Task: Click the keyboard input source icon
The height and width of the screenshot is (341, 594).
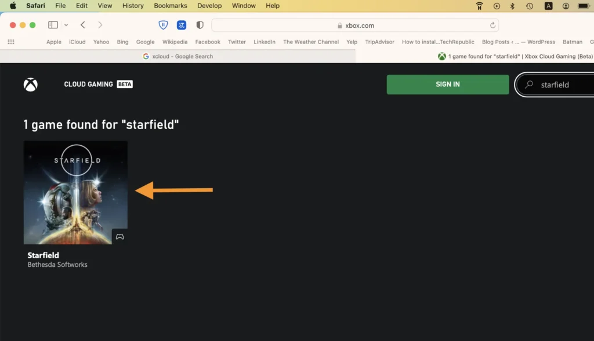Action: coord(548,6)
